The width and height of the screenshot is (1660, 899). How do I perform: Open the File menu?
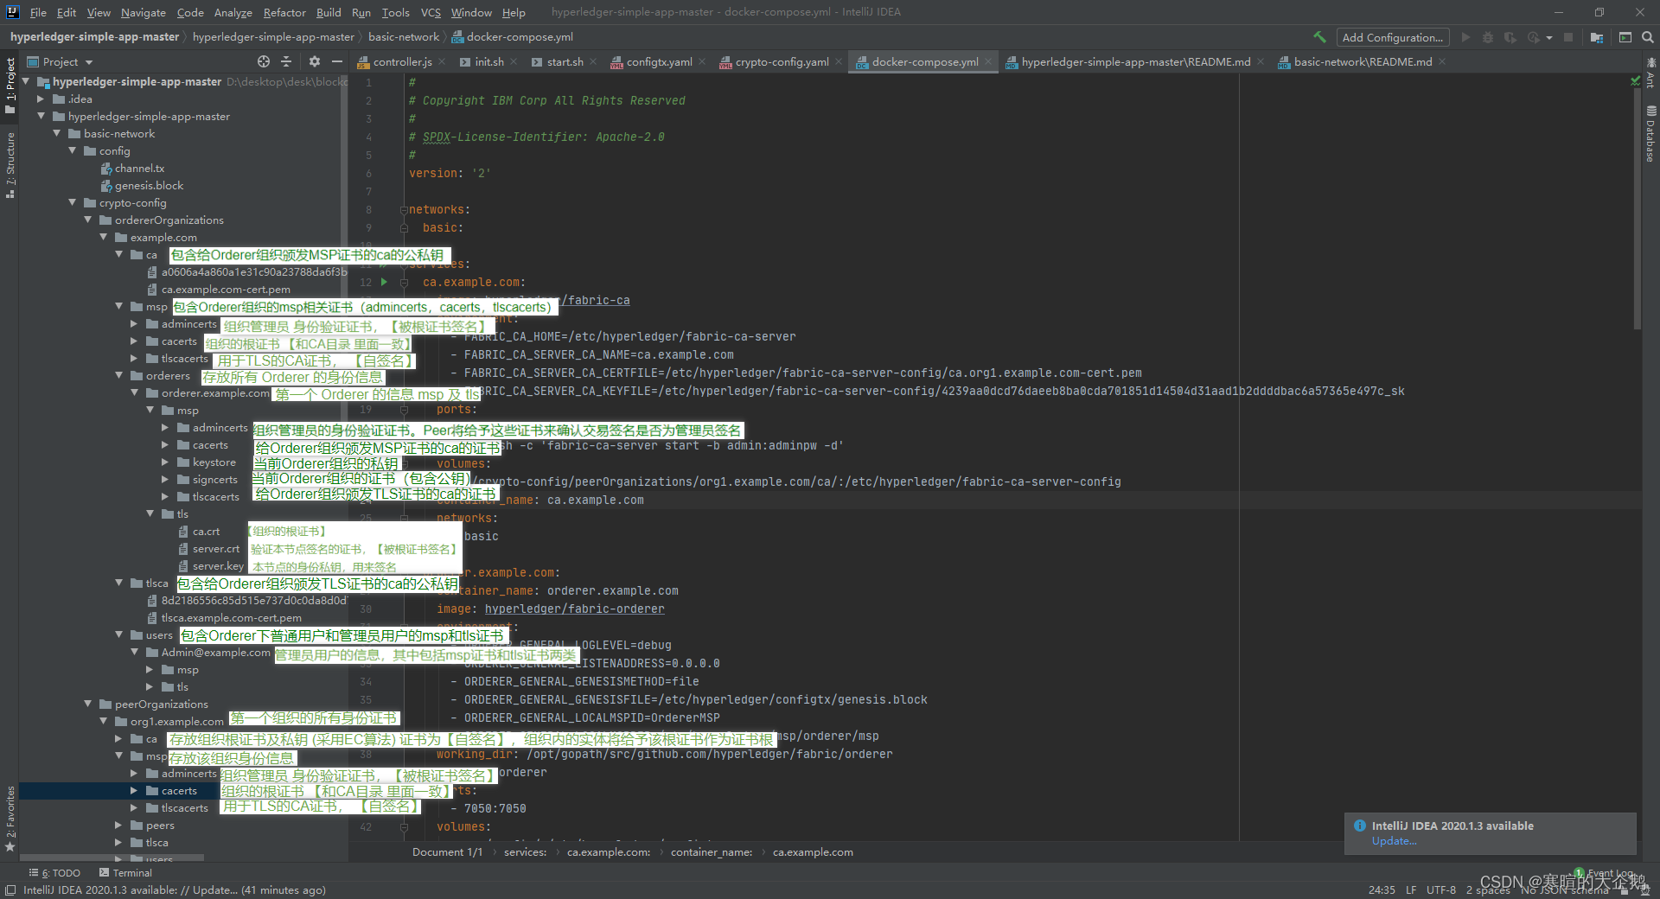[x=38, y=12]
